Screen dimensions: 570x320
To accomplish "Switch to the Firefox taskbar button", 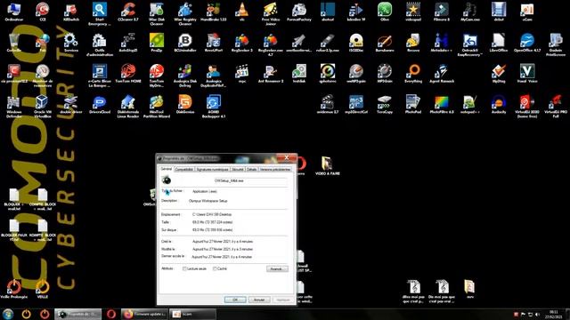I will click(x=144, y=314).
